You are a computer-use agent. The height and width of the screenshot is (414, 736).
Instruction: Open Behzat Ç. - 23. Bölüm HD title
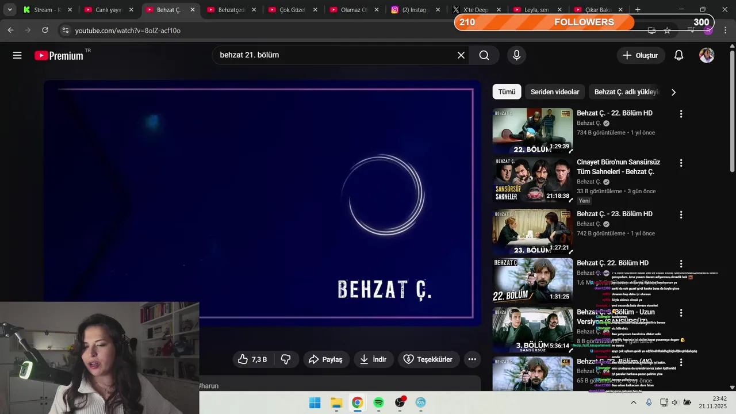click(x=614, y=214)
